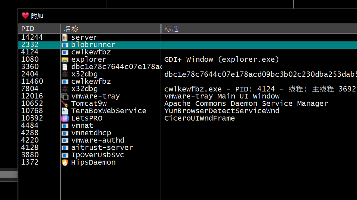The height and width of the screenshot is (200, 357).
Task: Select the process name 'HipsDaemon'
Action: coord(93,162)
